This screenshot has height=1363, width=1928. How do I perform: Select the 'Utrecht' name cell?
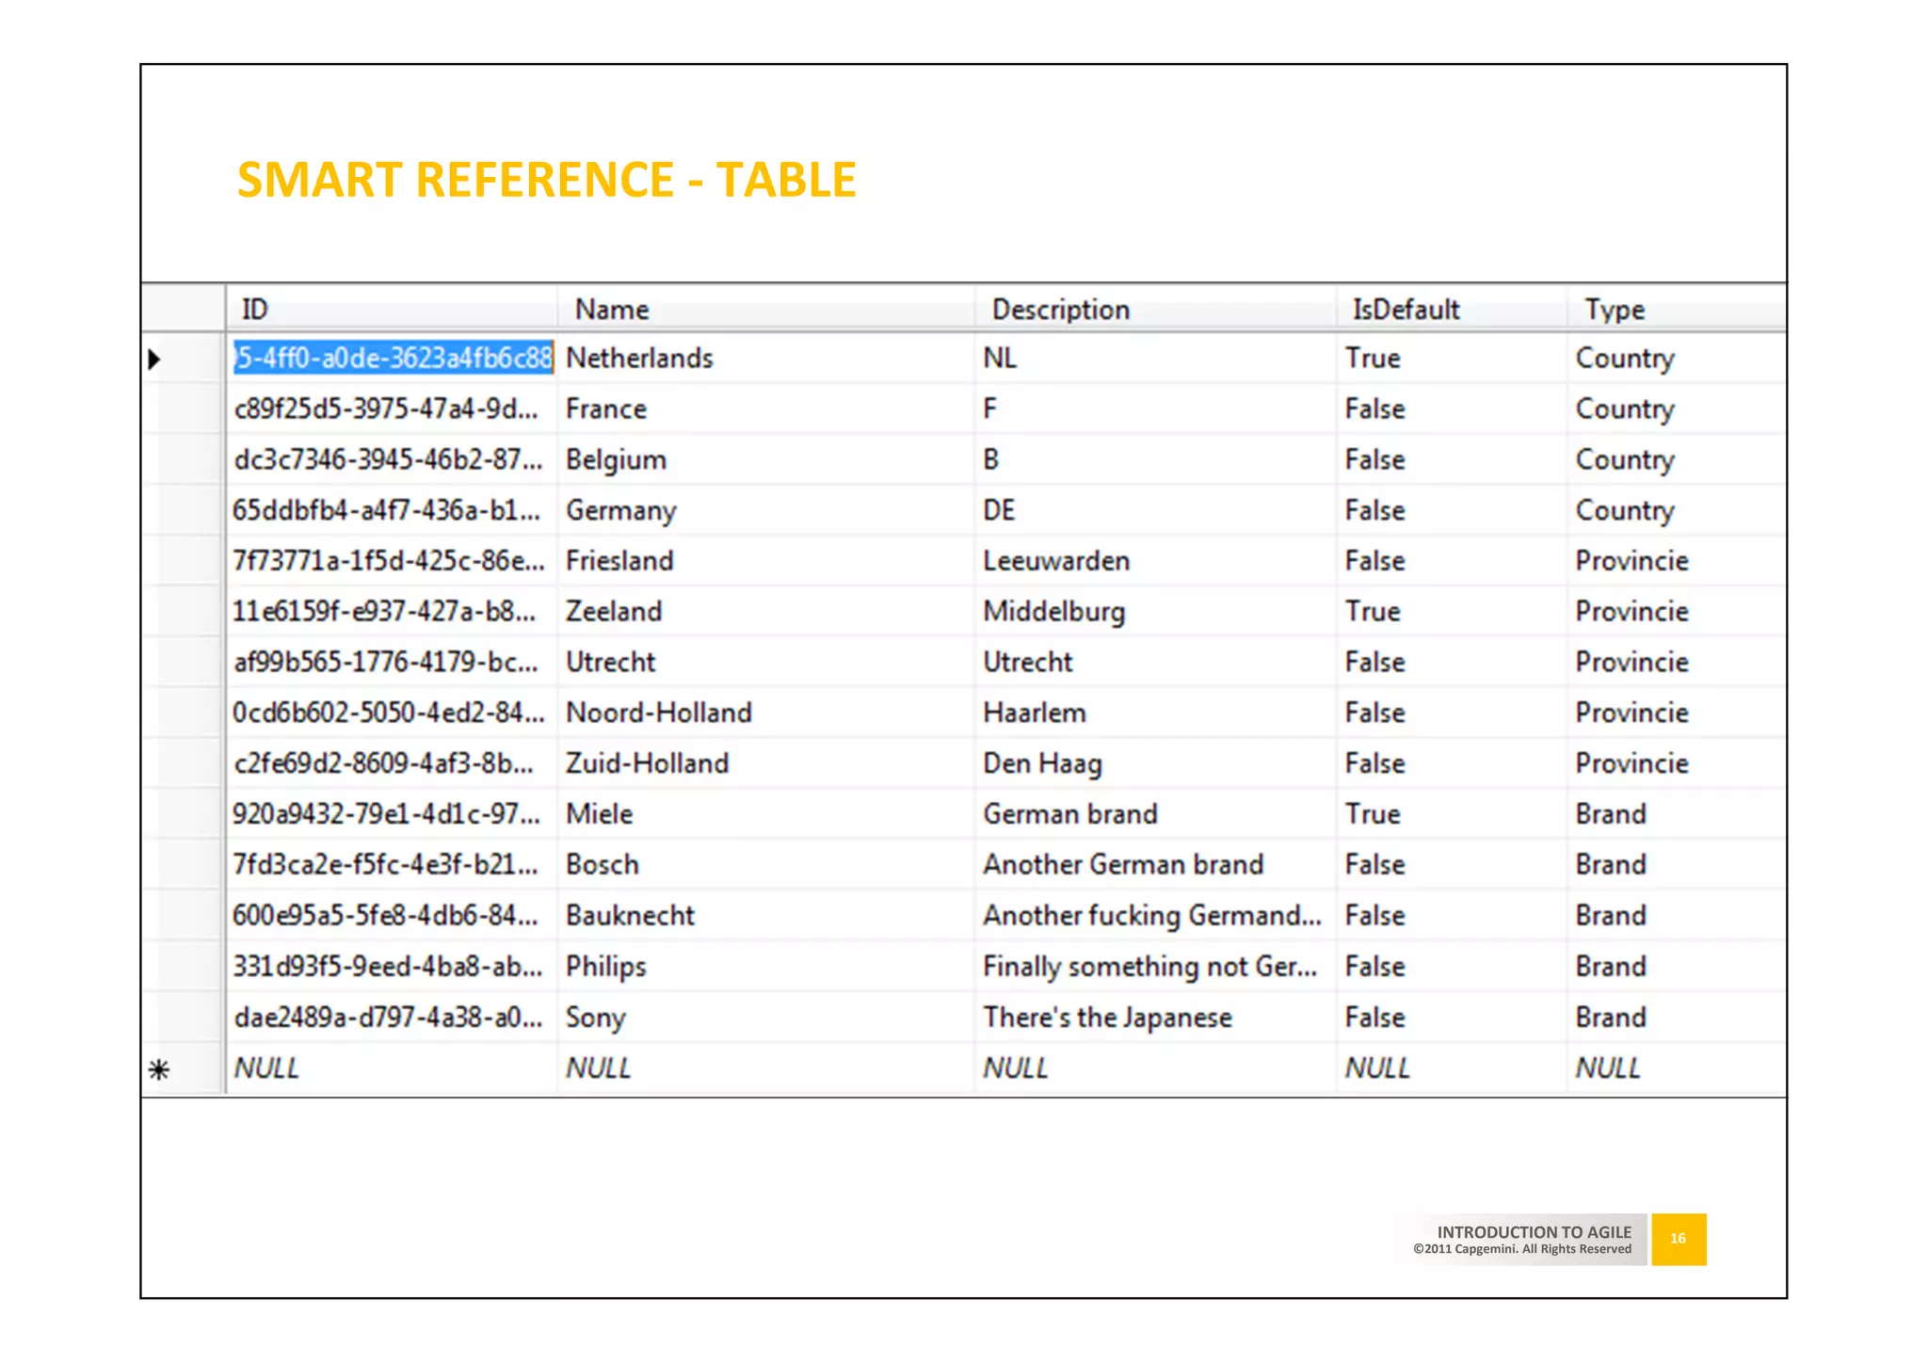tap(766, 663)
